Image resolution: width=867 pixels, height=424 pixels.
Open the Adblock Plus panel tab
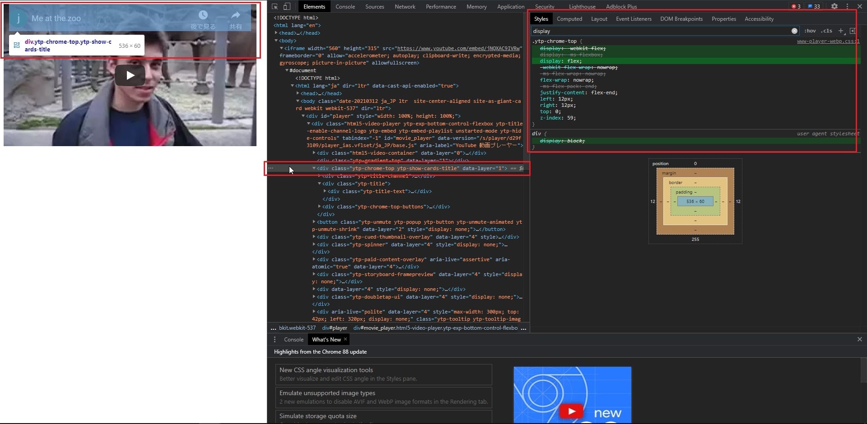coord(621,6)
